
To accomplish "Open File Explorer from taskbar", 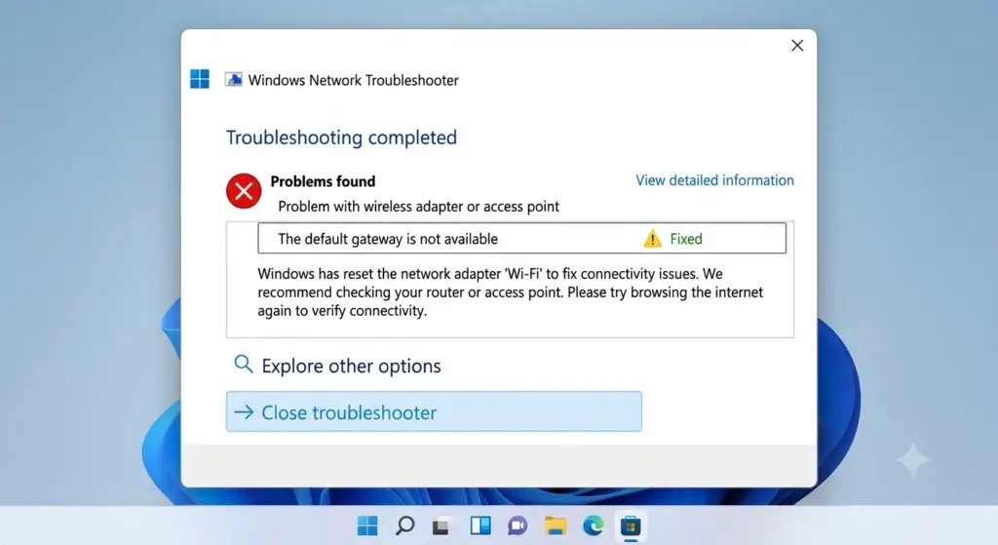I will coord(555,526).
